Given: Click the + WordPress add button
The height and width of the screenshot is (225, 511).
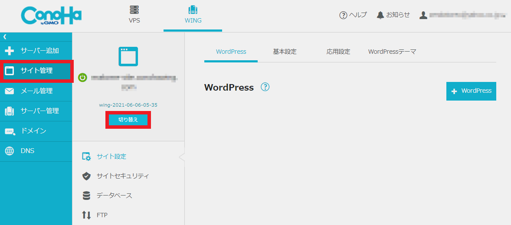Looking at the screenshot, I should (x=471, y=91).
